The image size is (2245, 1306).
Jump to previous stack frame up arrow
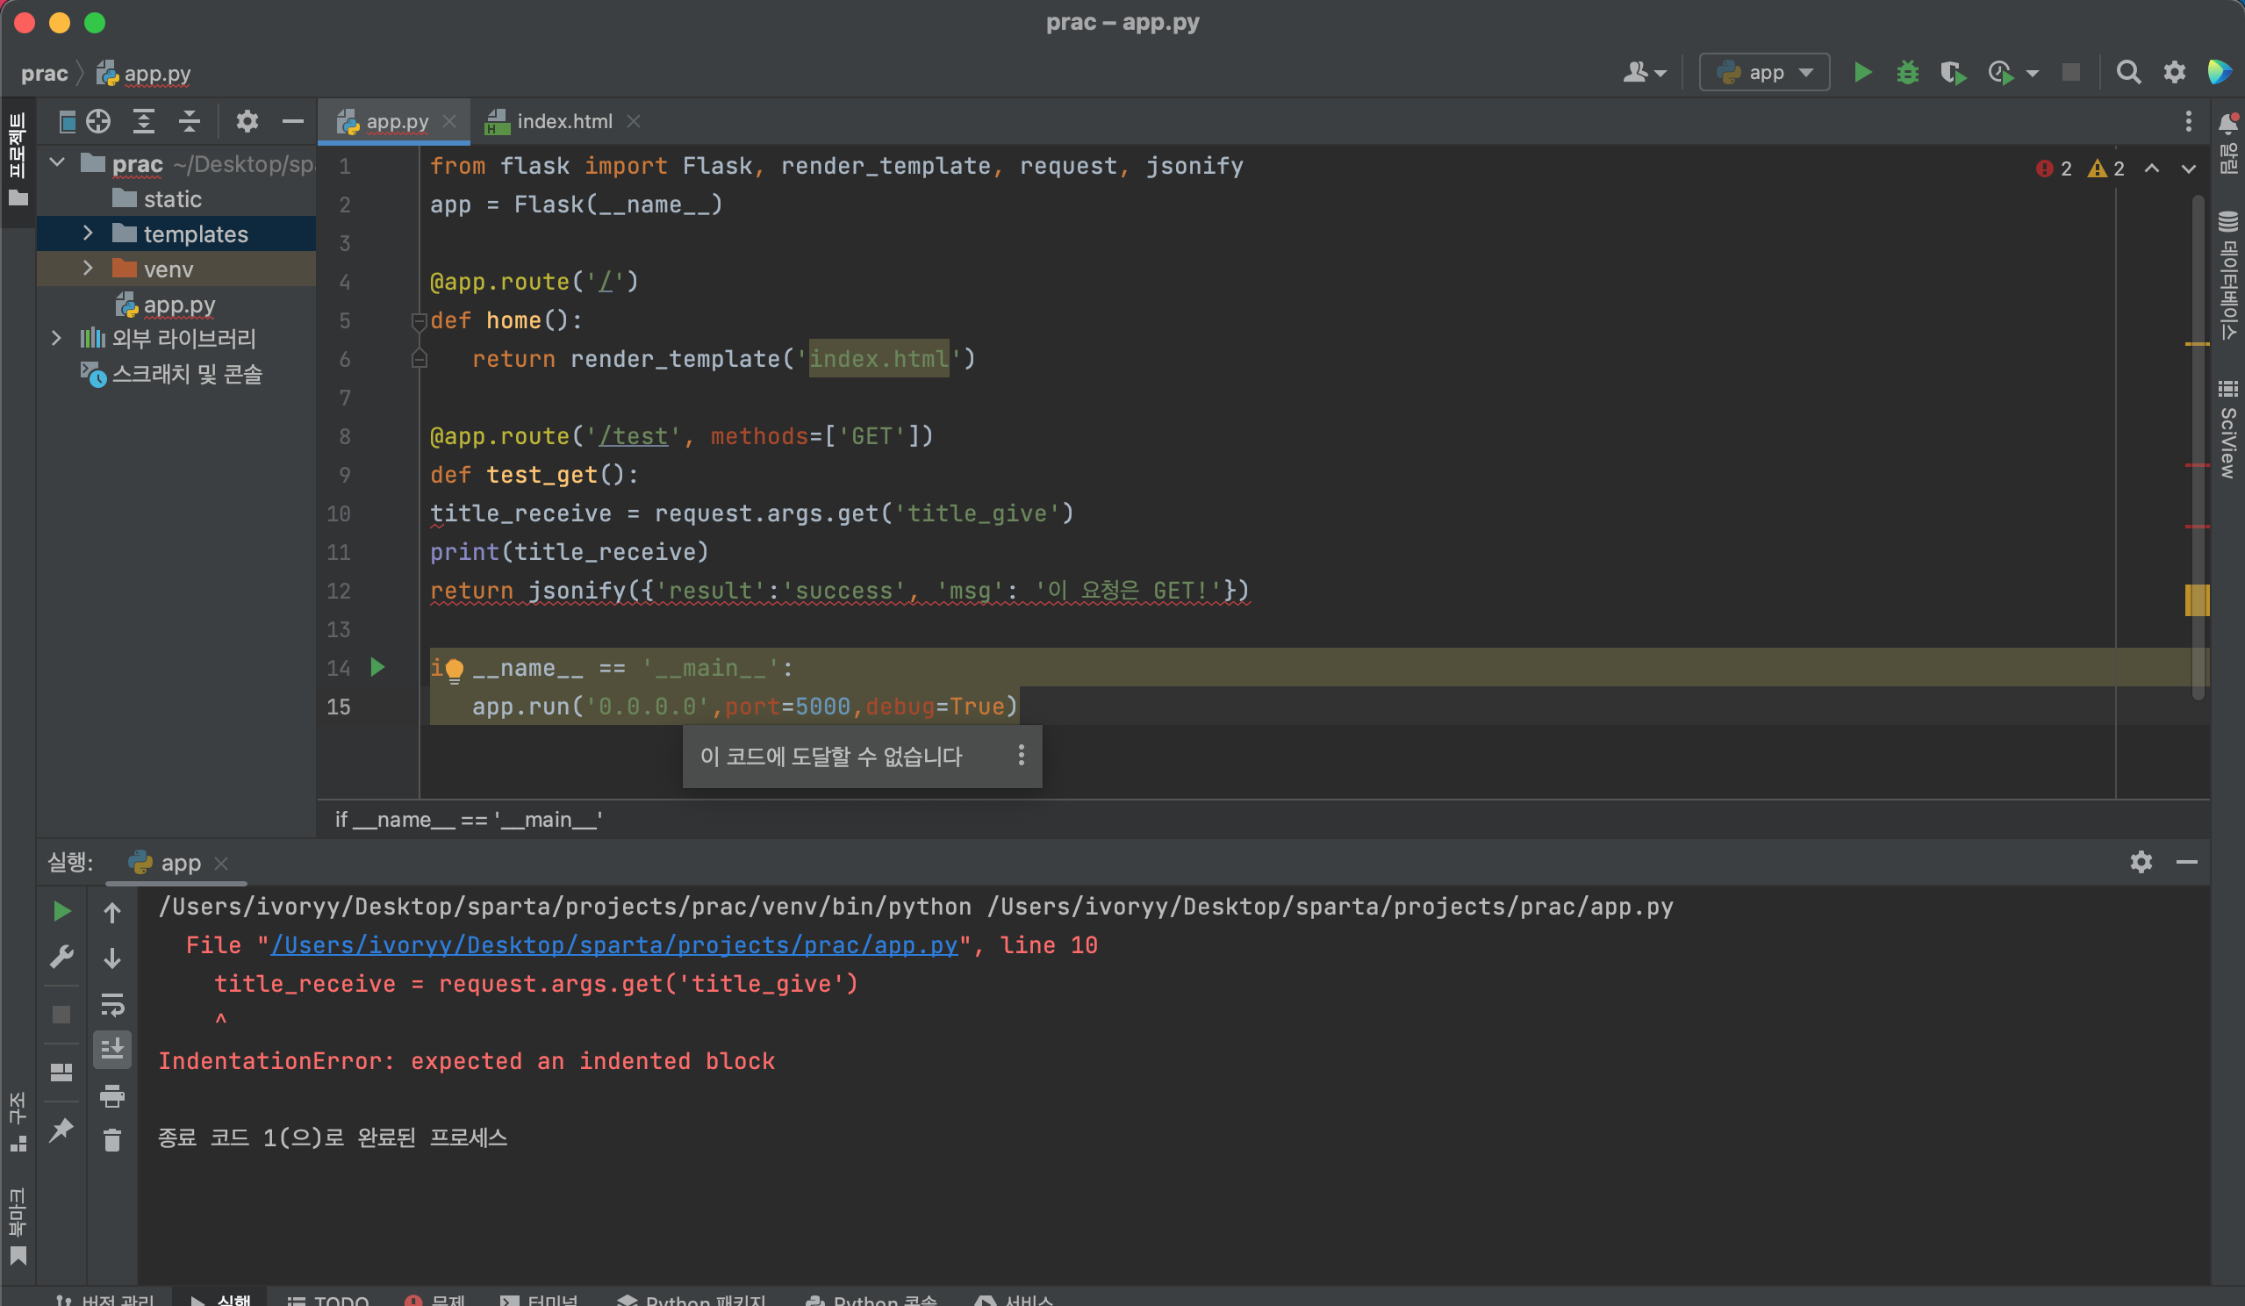tap(112, 911)
